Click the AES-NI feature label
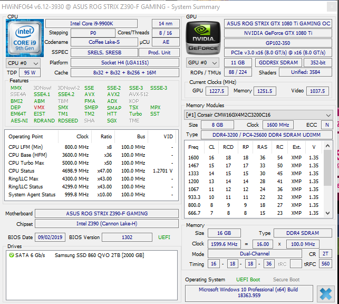Image resolution: width=339 pixels, height=304 pixels. click(x=19, y=121)
